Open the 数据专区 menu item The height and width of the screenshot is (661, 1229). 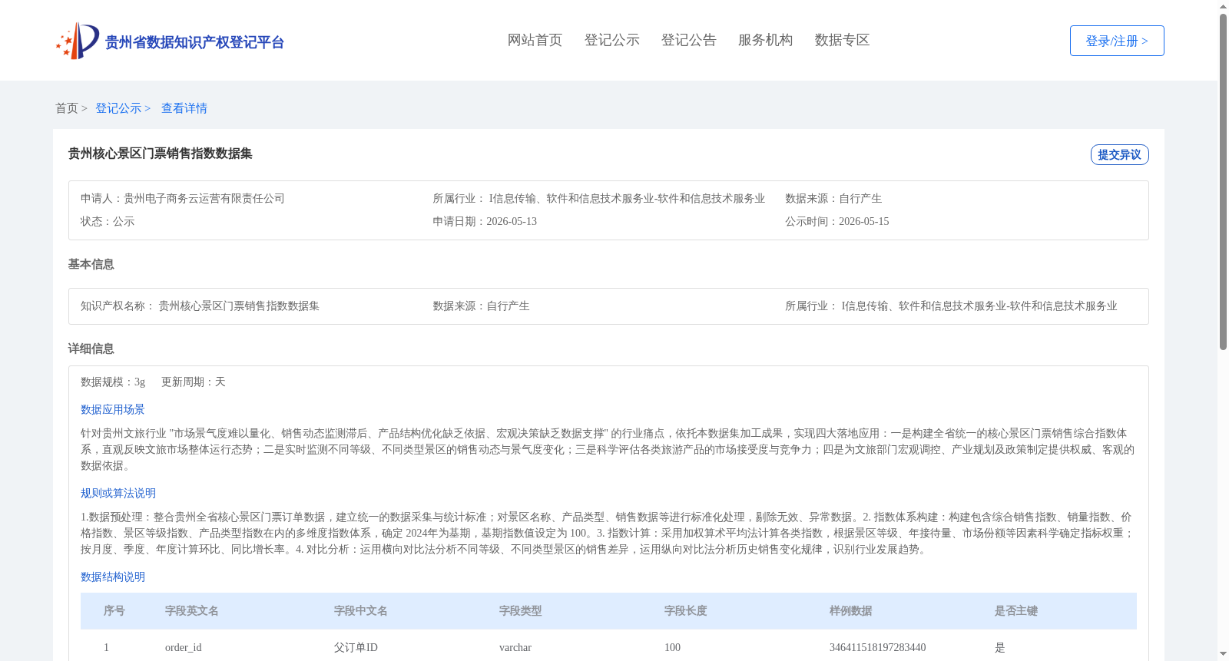pos(842,40)
